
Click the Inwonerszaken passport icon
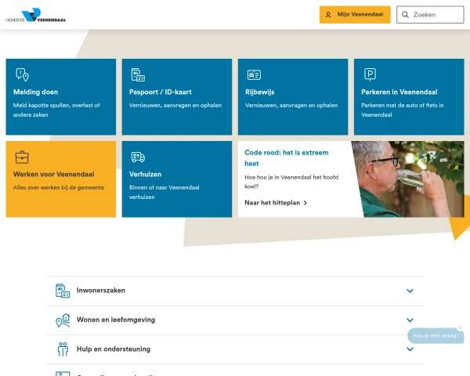pos(63,291)
